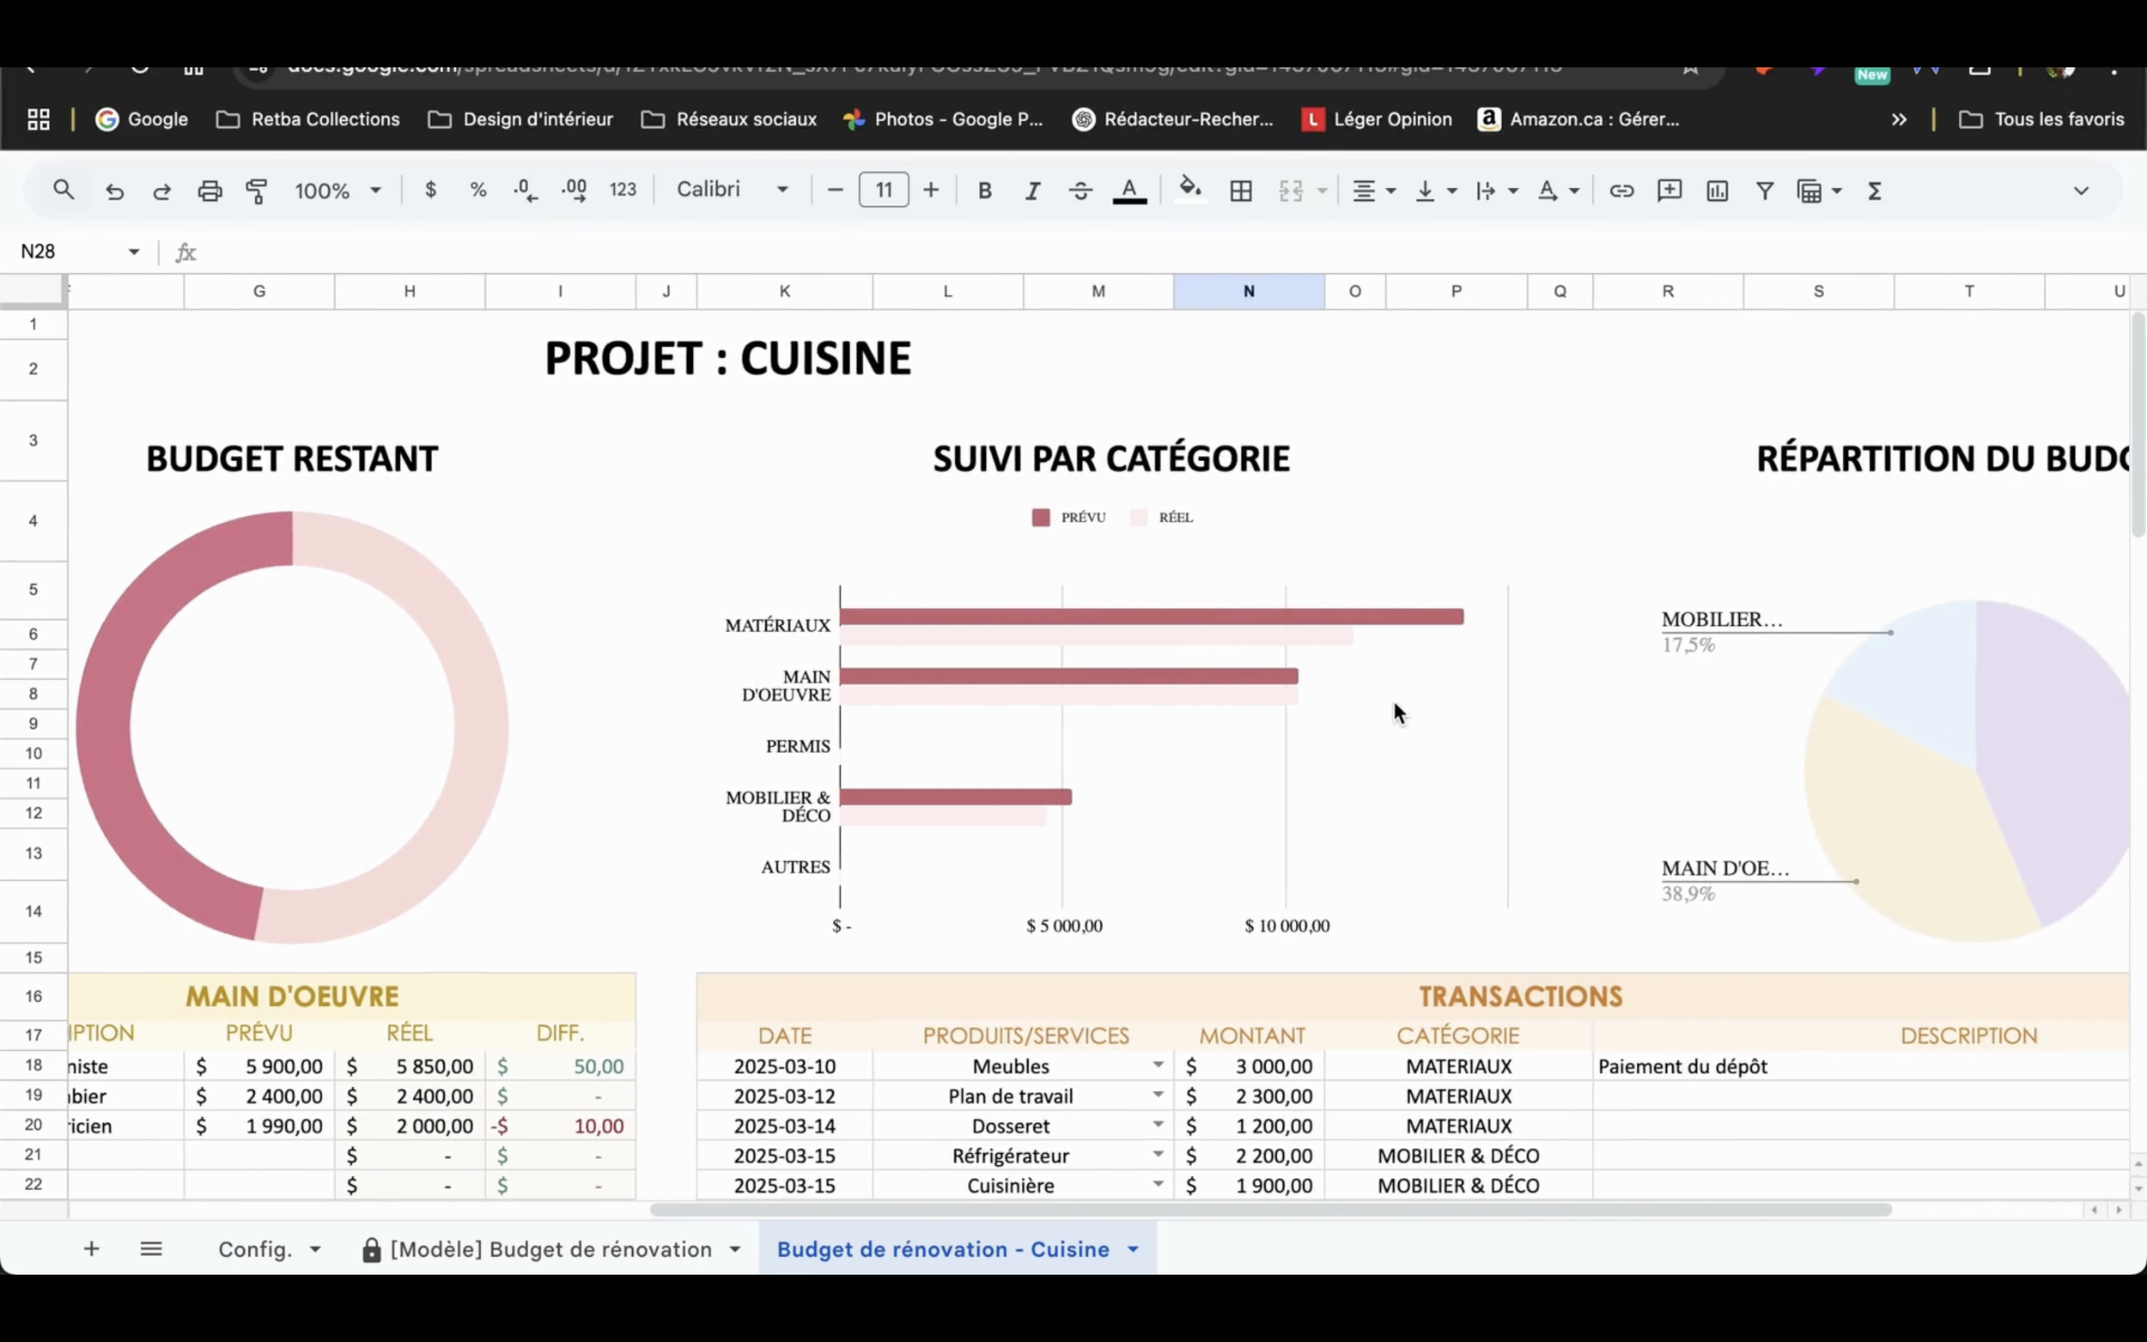Create a filter
The image size is (2147, 1342).
tap(1766, 191)
